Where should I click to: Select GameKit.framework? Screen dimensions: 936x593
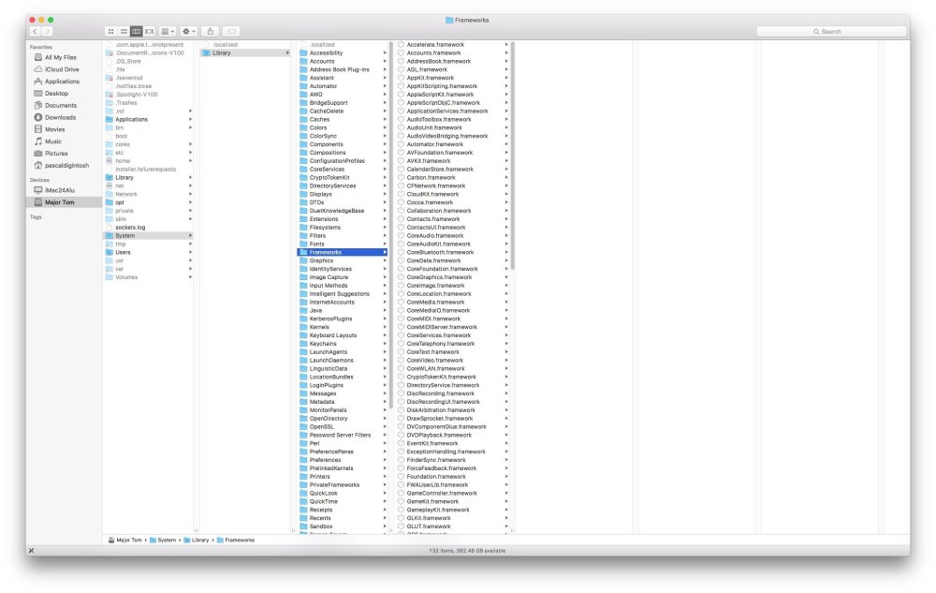pyautogui.click(x=452, y=501)
